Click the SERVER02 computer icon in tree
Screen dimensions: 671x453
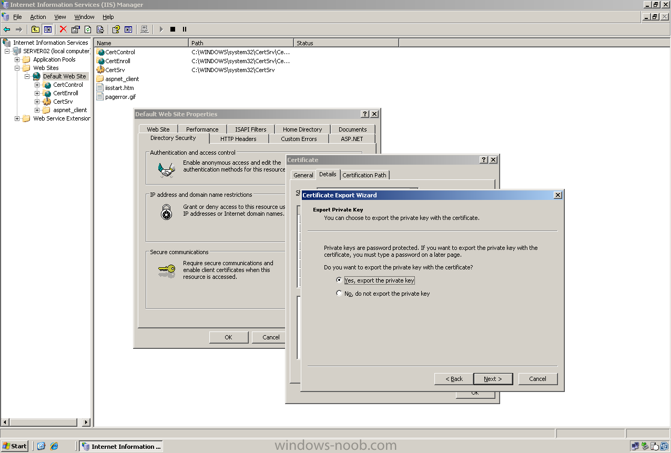click(17, 51)
